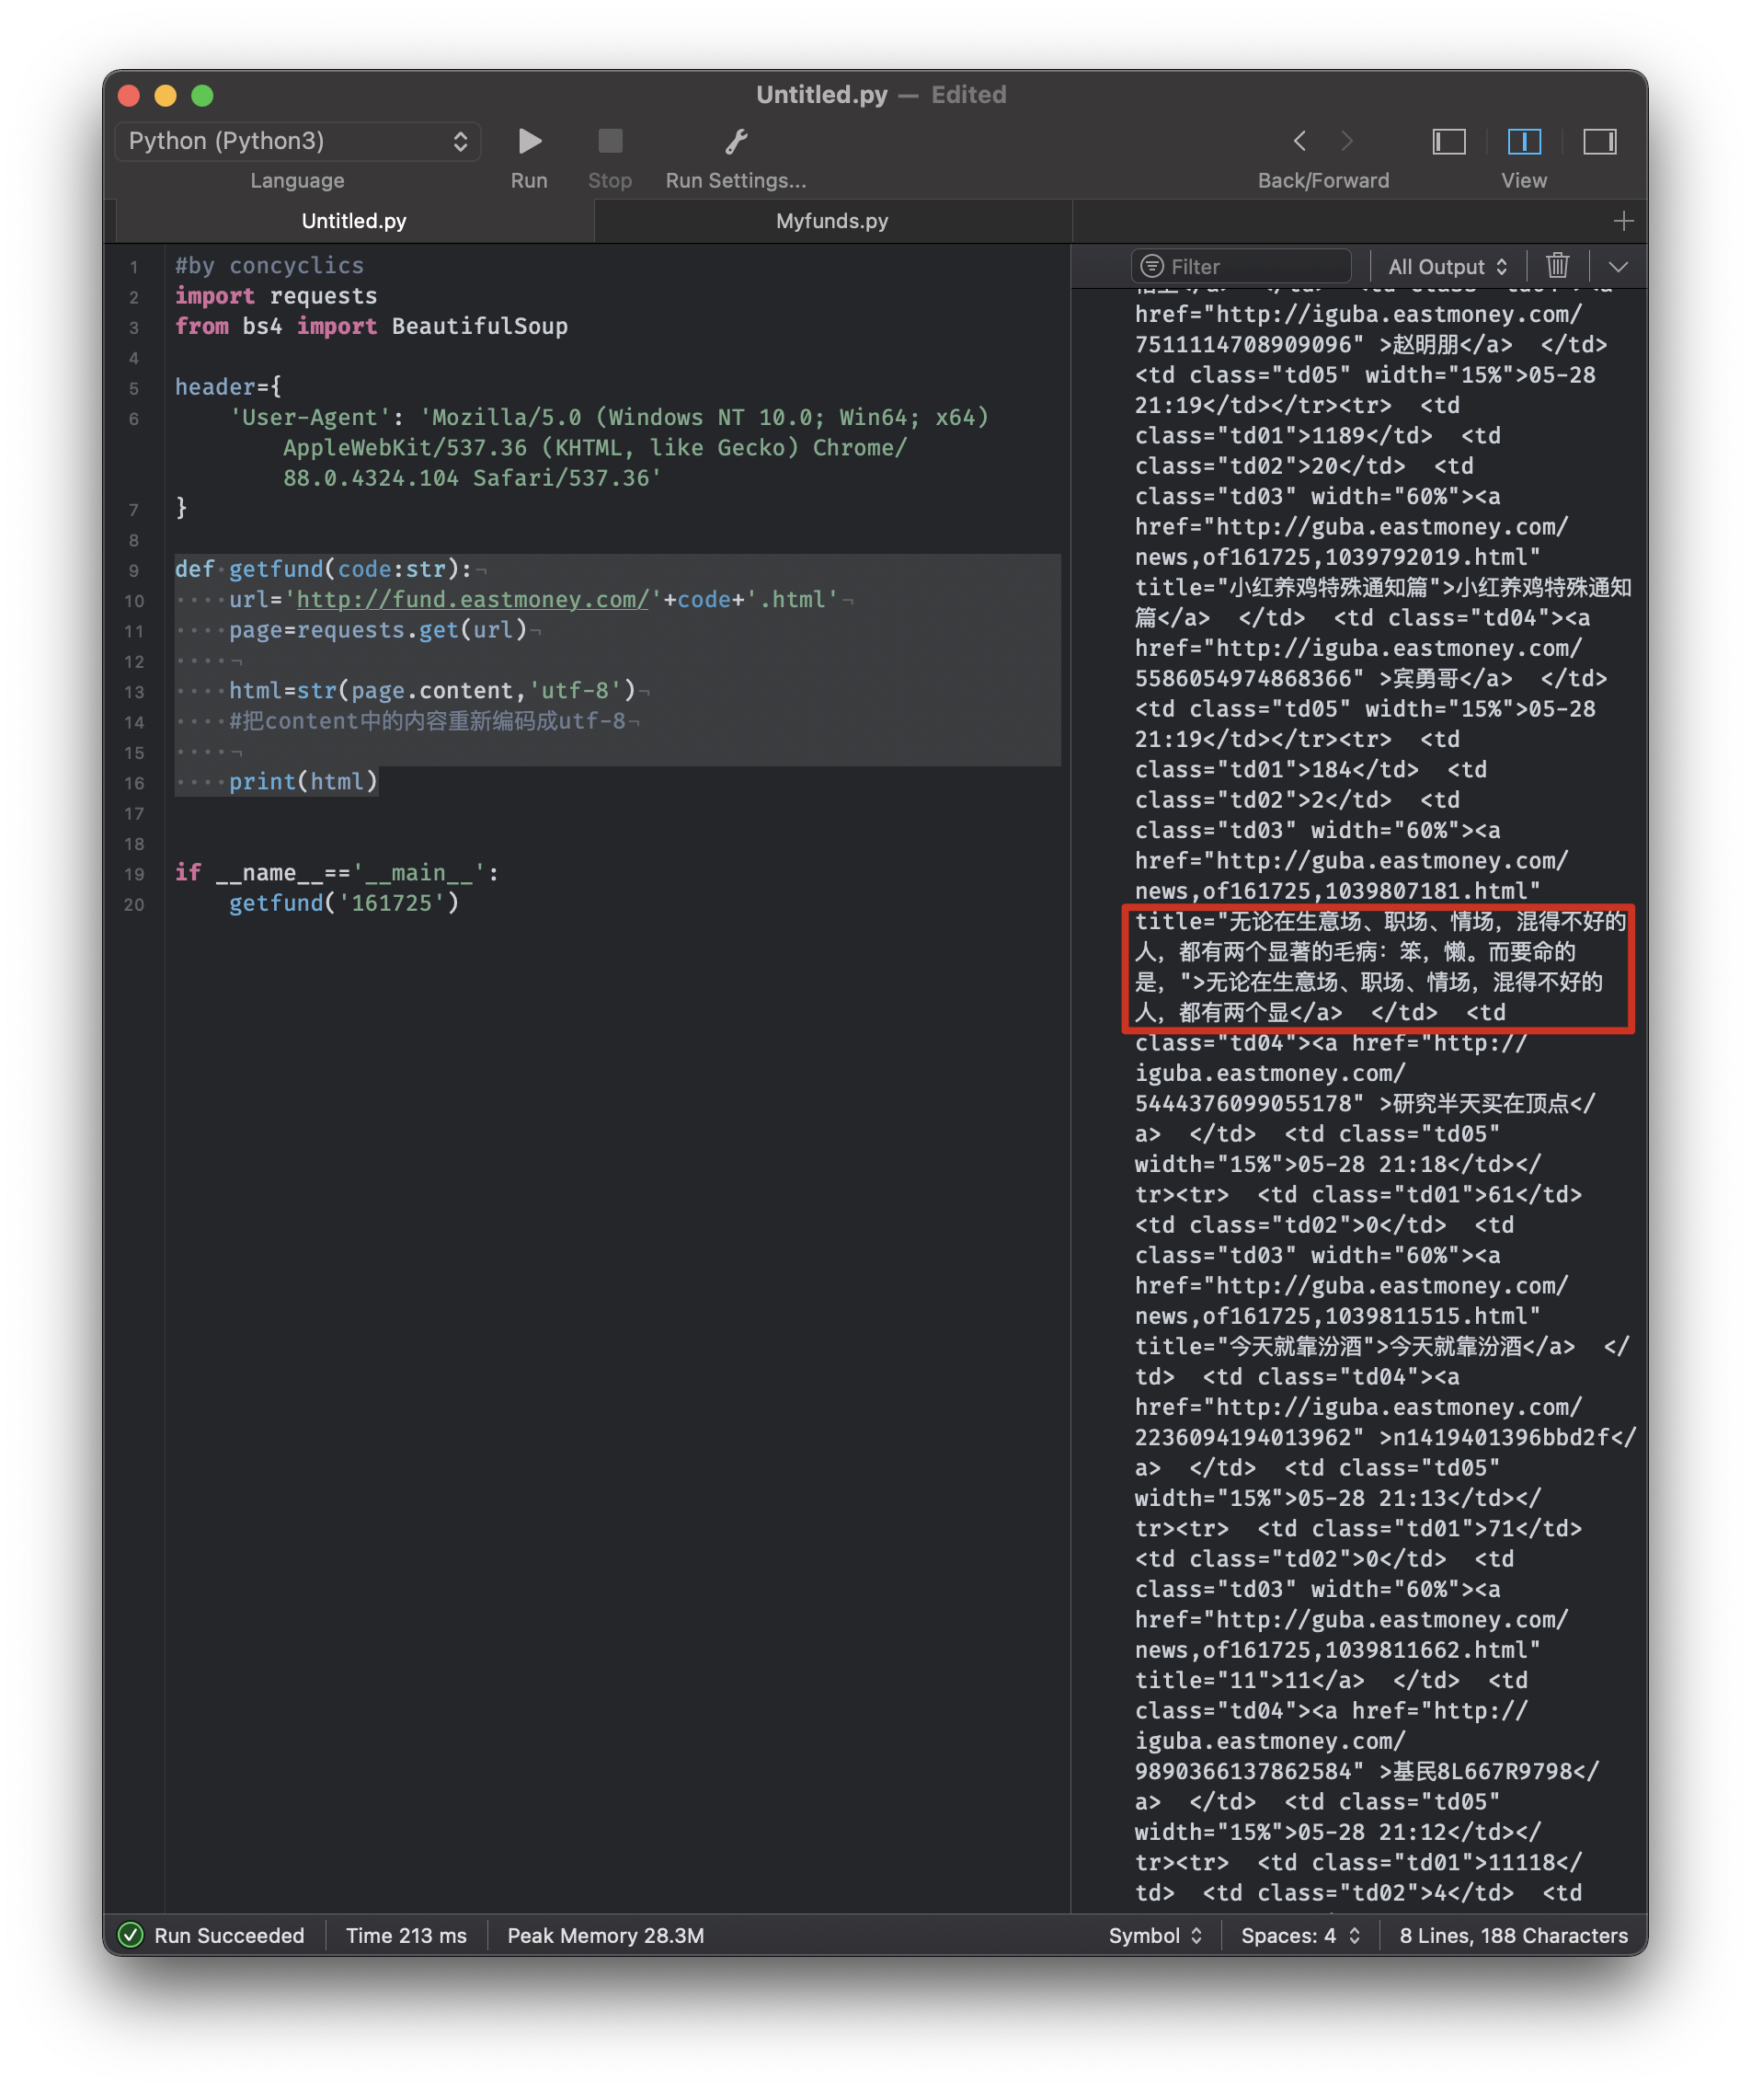The image size is (1751, 2092).
Task: Open the All Output dropdown
Action: pos(1448,266)
